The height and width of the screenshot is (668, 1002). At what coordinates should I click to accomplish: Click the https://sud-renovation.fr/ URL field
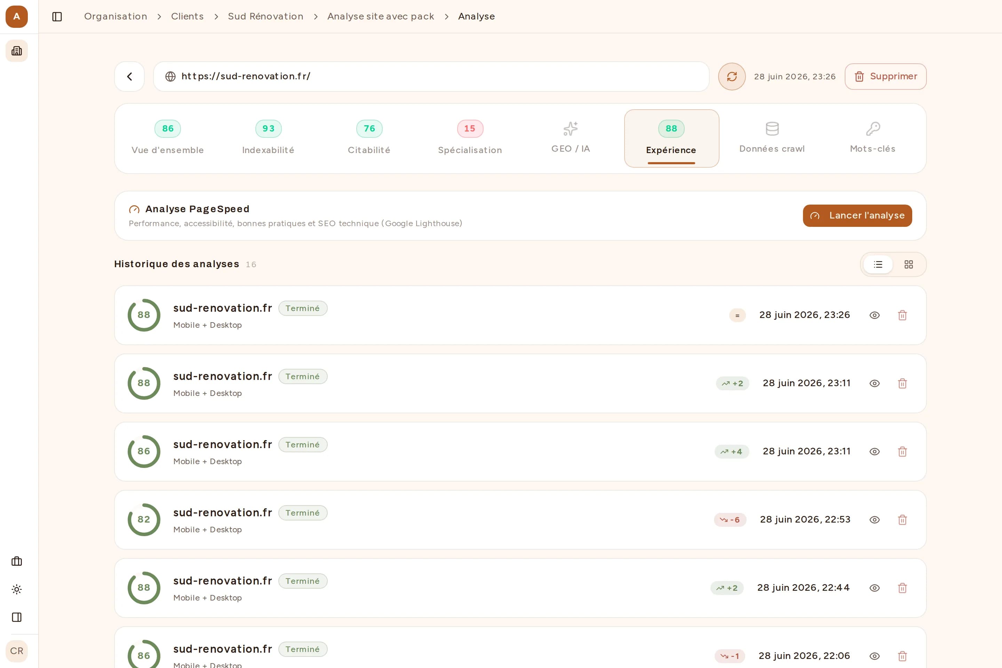[x=431, y=76]
